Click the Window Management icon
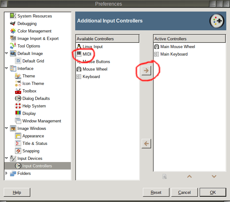Screen dimensions: 230x202 [18, 121]
